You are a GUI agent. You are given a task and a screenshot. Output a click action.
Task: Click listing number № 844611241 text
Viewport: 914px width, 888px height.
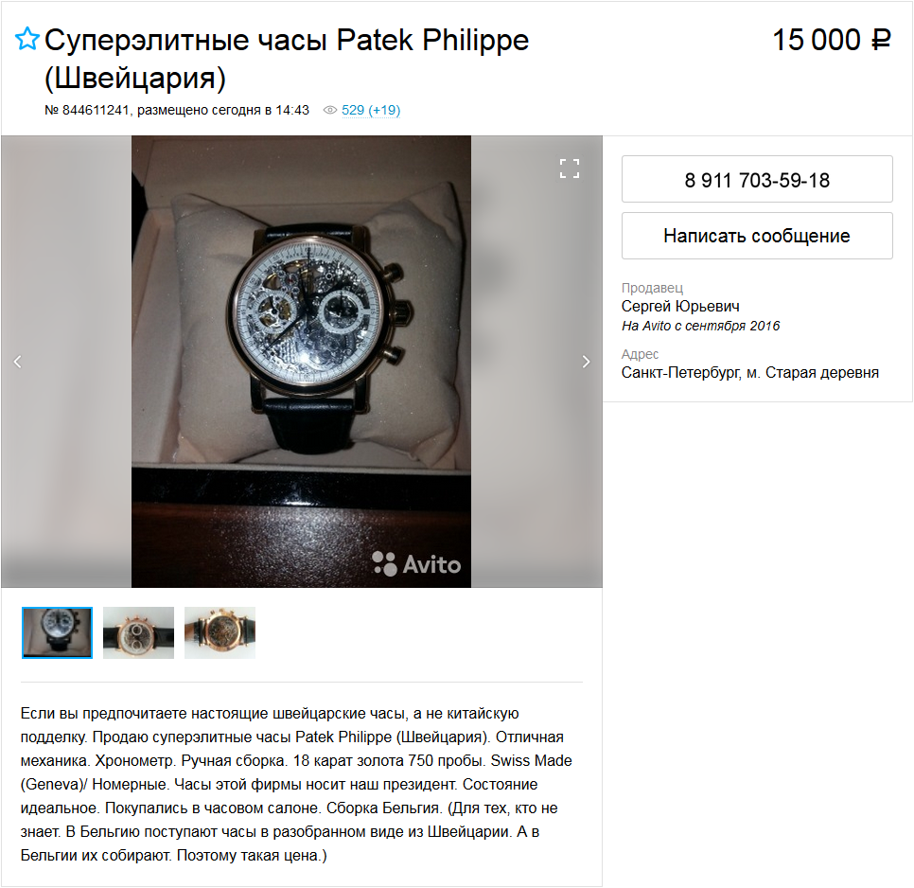[x=87, y=110]
